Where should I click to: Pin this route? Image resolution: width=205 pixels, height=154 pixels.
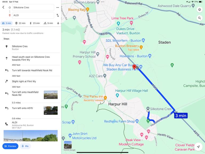pos(25,146)
